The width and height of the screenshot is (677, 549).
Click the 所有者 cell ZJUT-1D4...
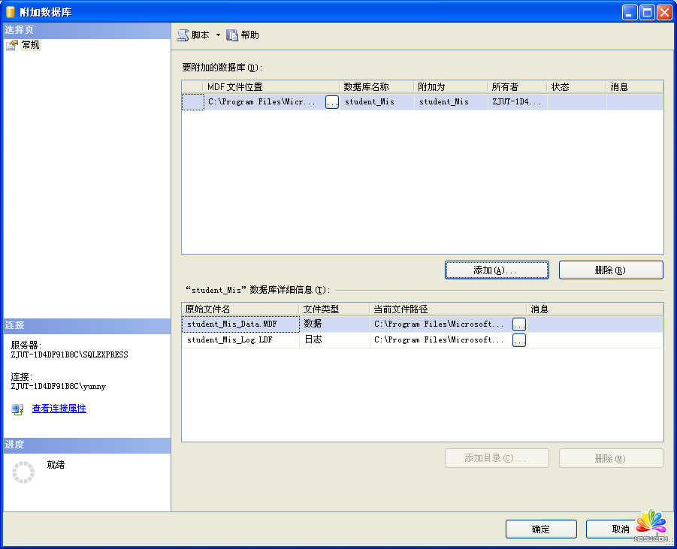(517, 102)
